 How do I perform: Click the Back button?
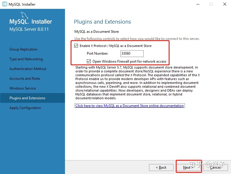click(x=161, y=168)
